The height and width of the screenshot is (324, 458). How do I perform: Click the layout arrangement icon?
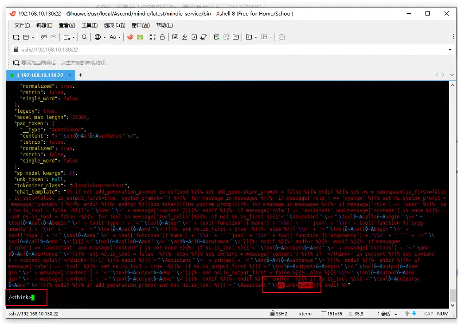(264, 37)
